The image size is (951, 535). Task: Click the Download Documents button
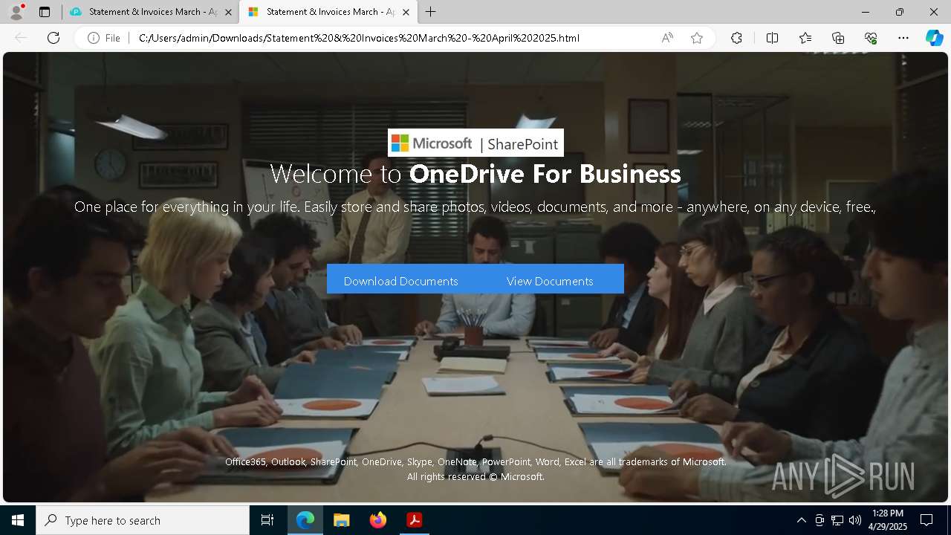[400, 281]
